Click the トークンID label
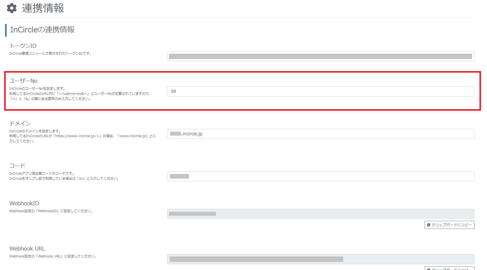Viewport: 487px width, 270px height. coord(23,46)
